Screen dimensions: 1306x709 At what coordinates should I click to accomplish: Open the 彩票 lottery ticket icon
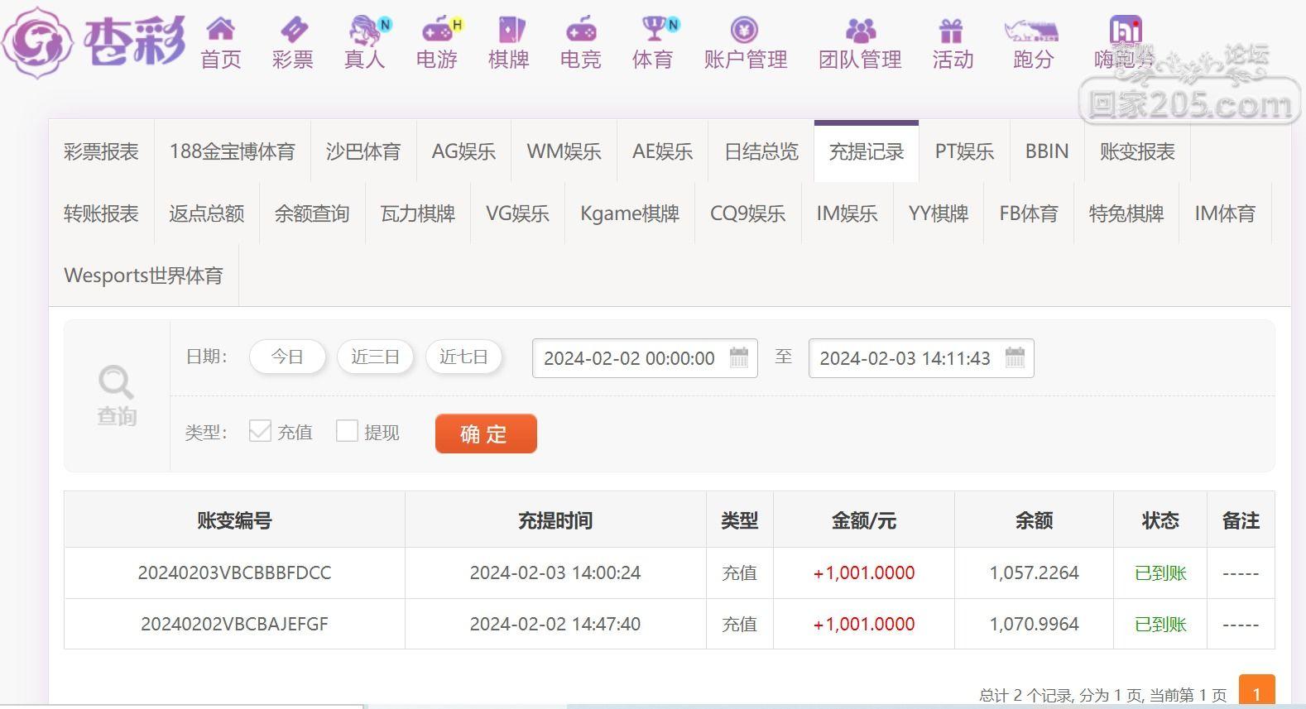click(293, 30)
